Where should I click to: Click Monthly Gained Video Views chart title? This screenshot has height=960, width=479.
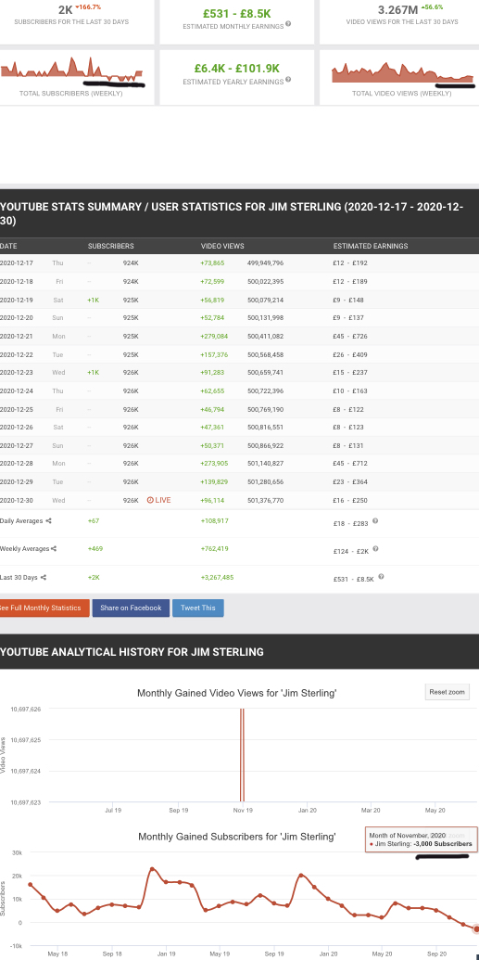coord(237,693)
